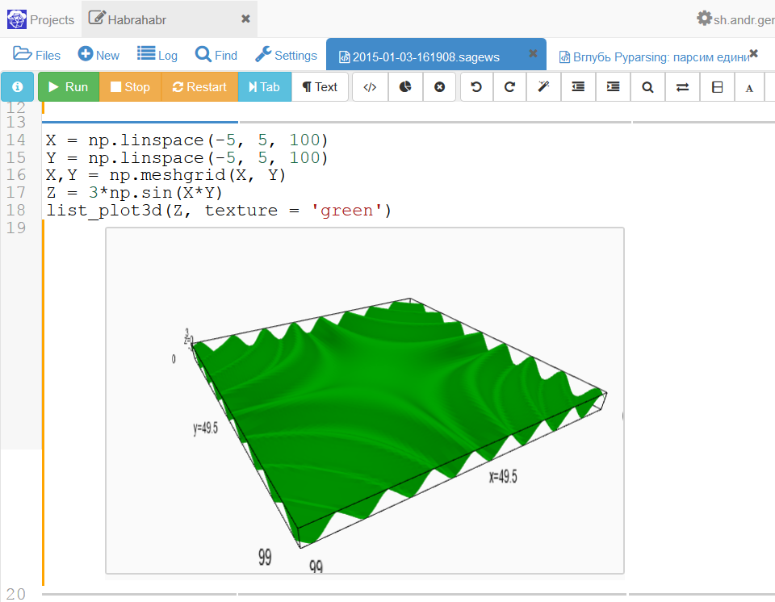Open the Files browser
Screen dimensions: 775x602
pos(36,54)
